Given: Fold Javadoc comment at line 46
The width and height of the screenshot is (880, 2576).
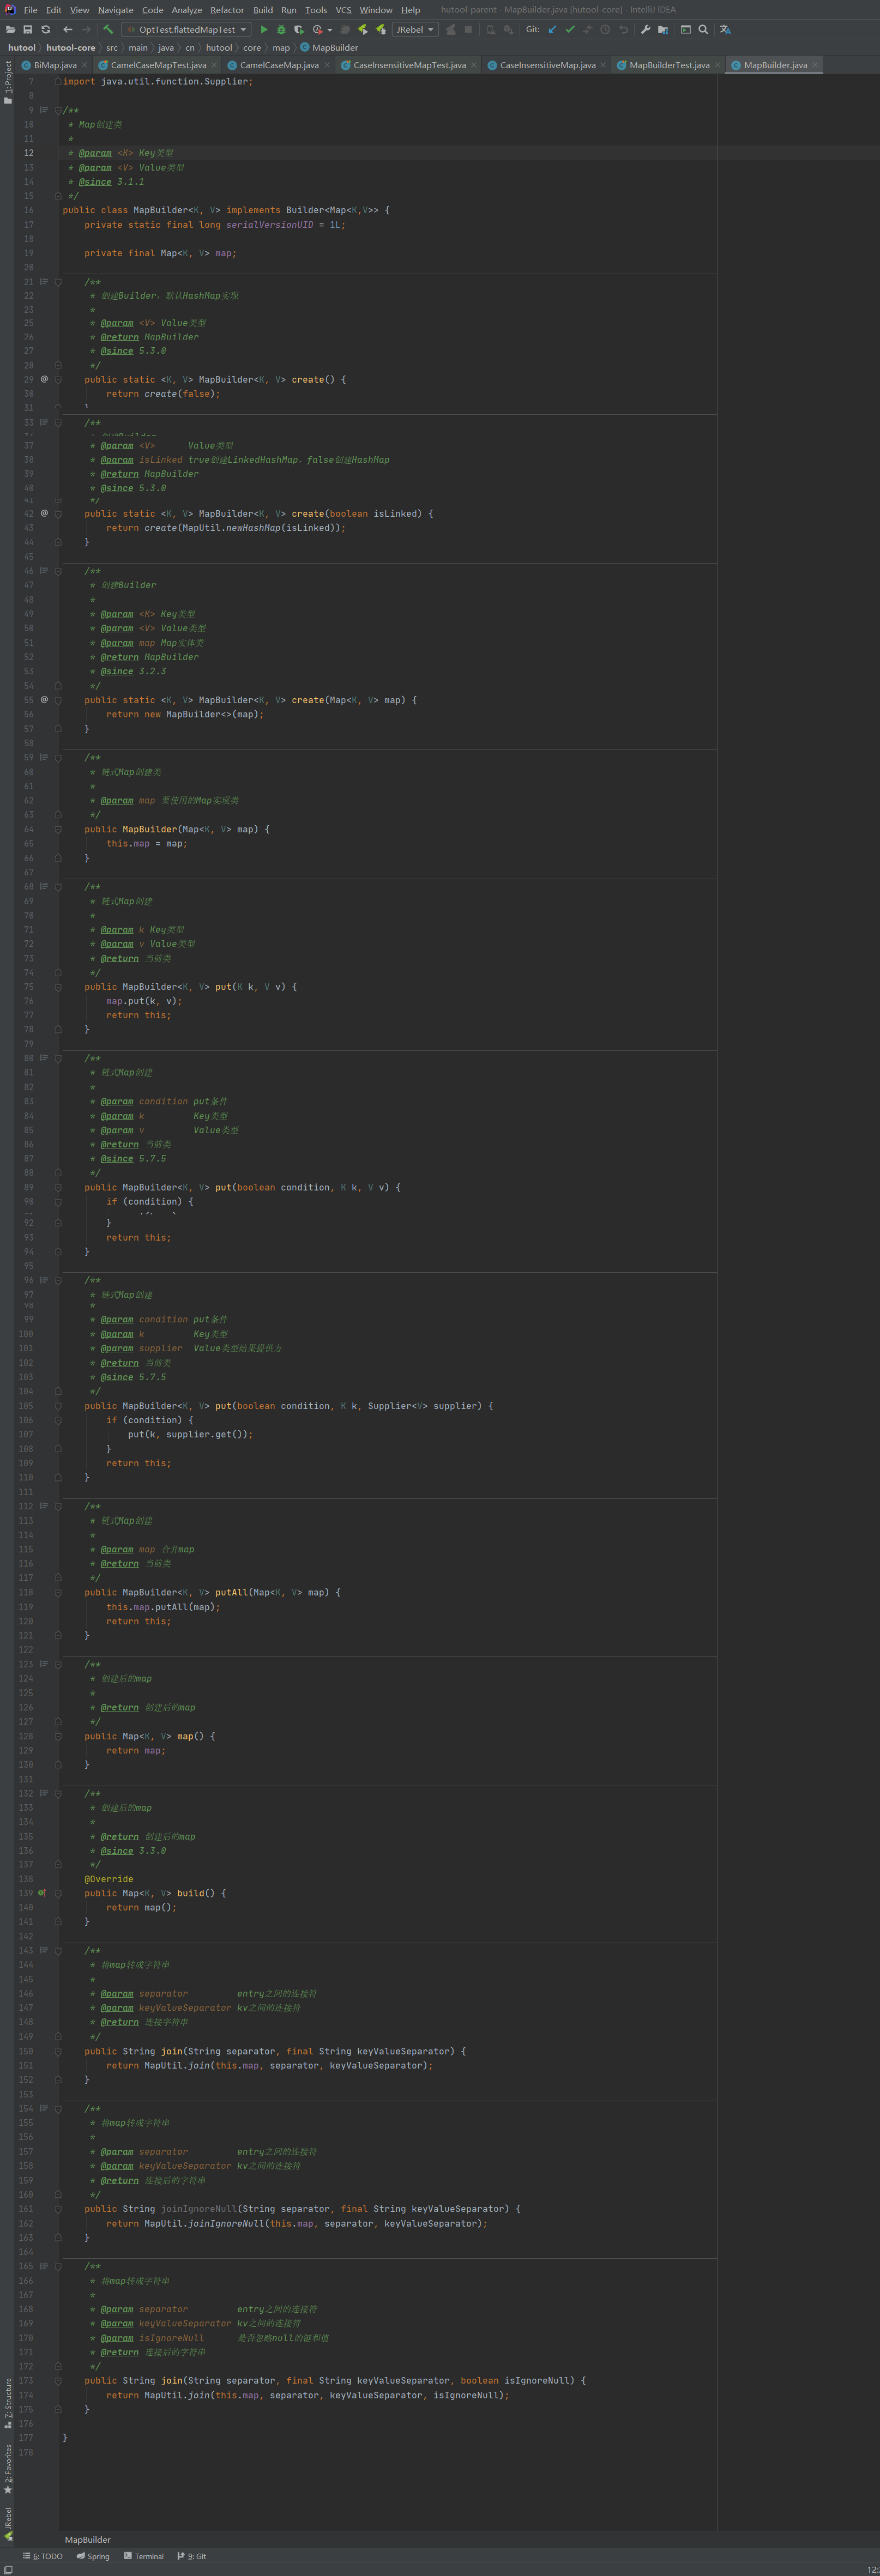Looking at the screenshot, I should [x=58, y=571].
